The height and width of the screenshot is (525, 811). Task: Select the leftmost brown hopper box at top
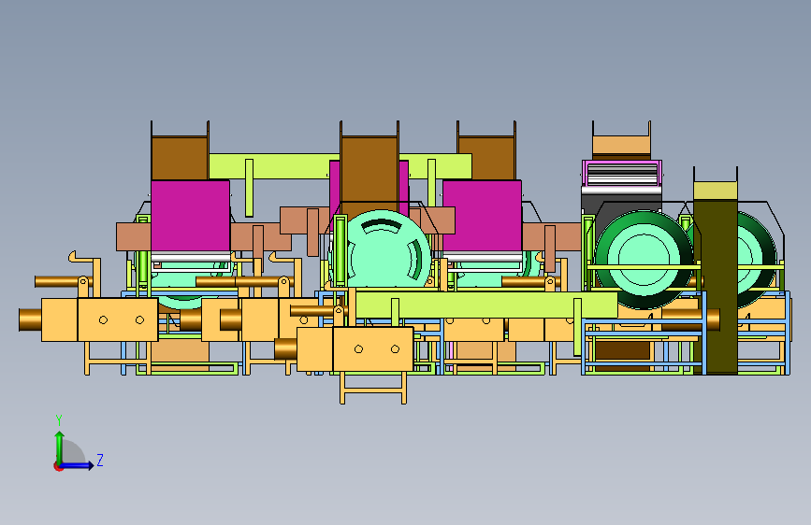[180, 158]
